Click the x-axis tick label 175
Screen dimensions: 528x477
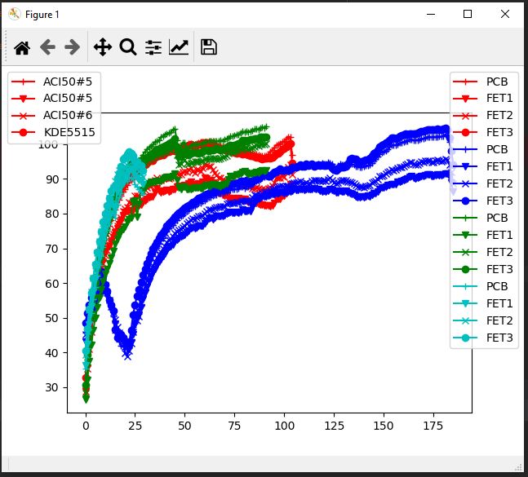[433, 426]
